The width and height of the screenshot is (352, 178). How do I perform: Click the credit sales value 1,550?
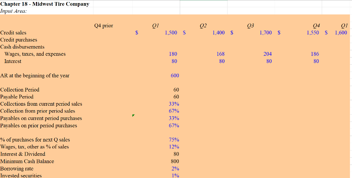pyautogui.click(x=313, y=33)
